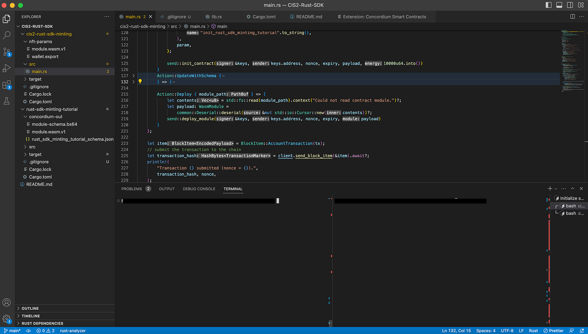The height and width of the screenshot is (334, 588).
Task: Toggle bottom panel layout icon
Action: point(559,5)
